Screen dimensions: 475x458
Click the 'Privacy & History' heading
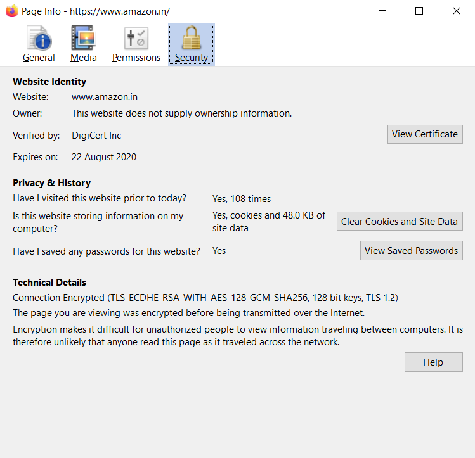point(51,182)
